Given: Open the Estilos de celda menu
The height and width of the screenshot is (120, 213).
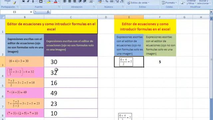Looking at the screenshot, I should (x=138, y=3).
